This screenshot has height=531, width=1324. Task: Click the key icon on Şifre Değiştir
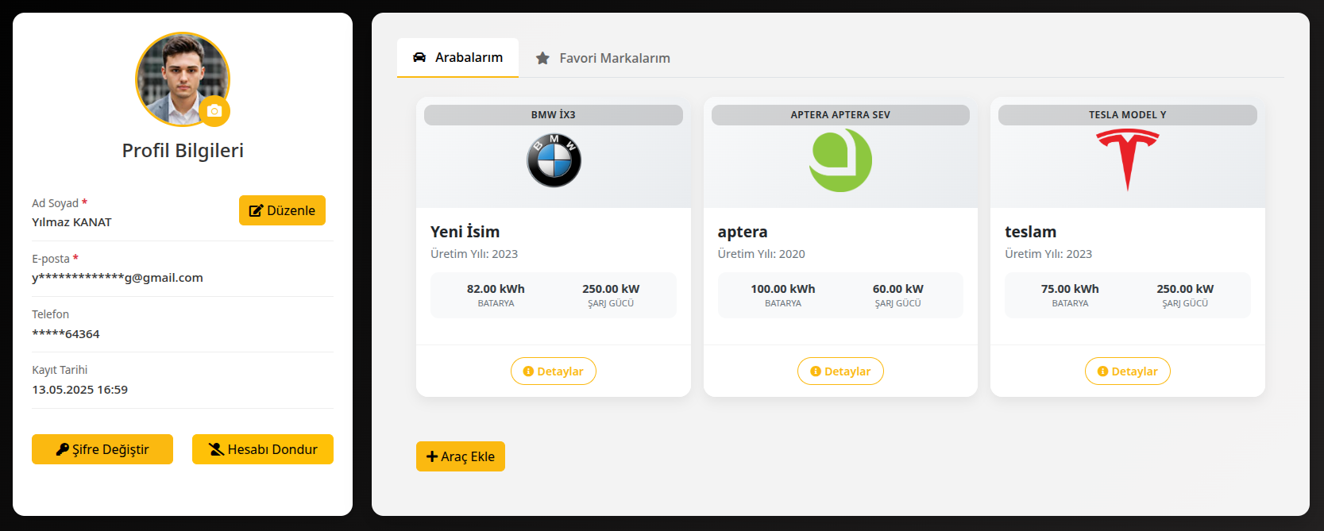[x=62, y=449]
